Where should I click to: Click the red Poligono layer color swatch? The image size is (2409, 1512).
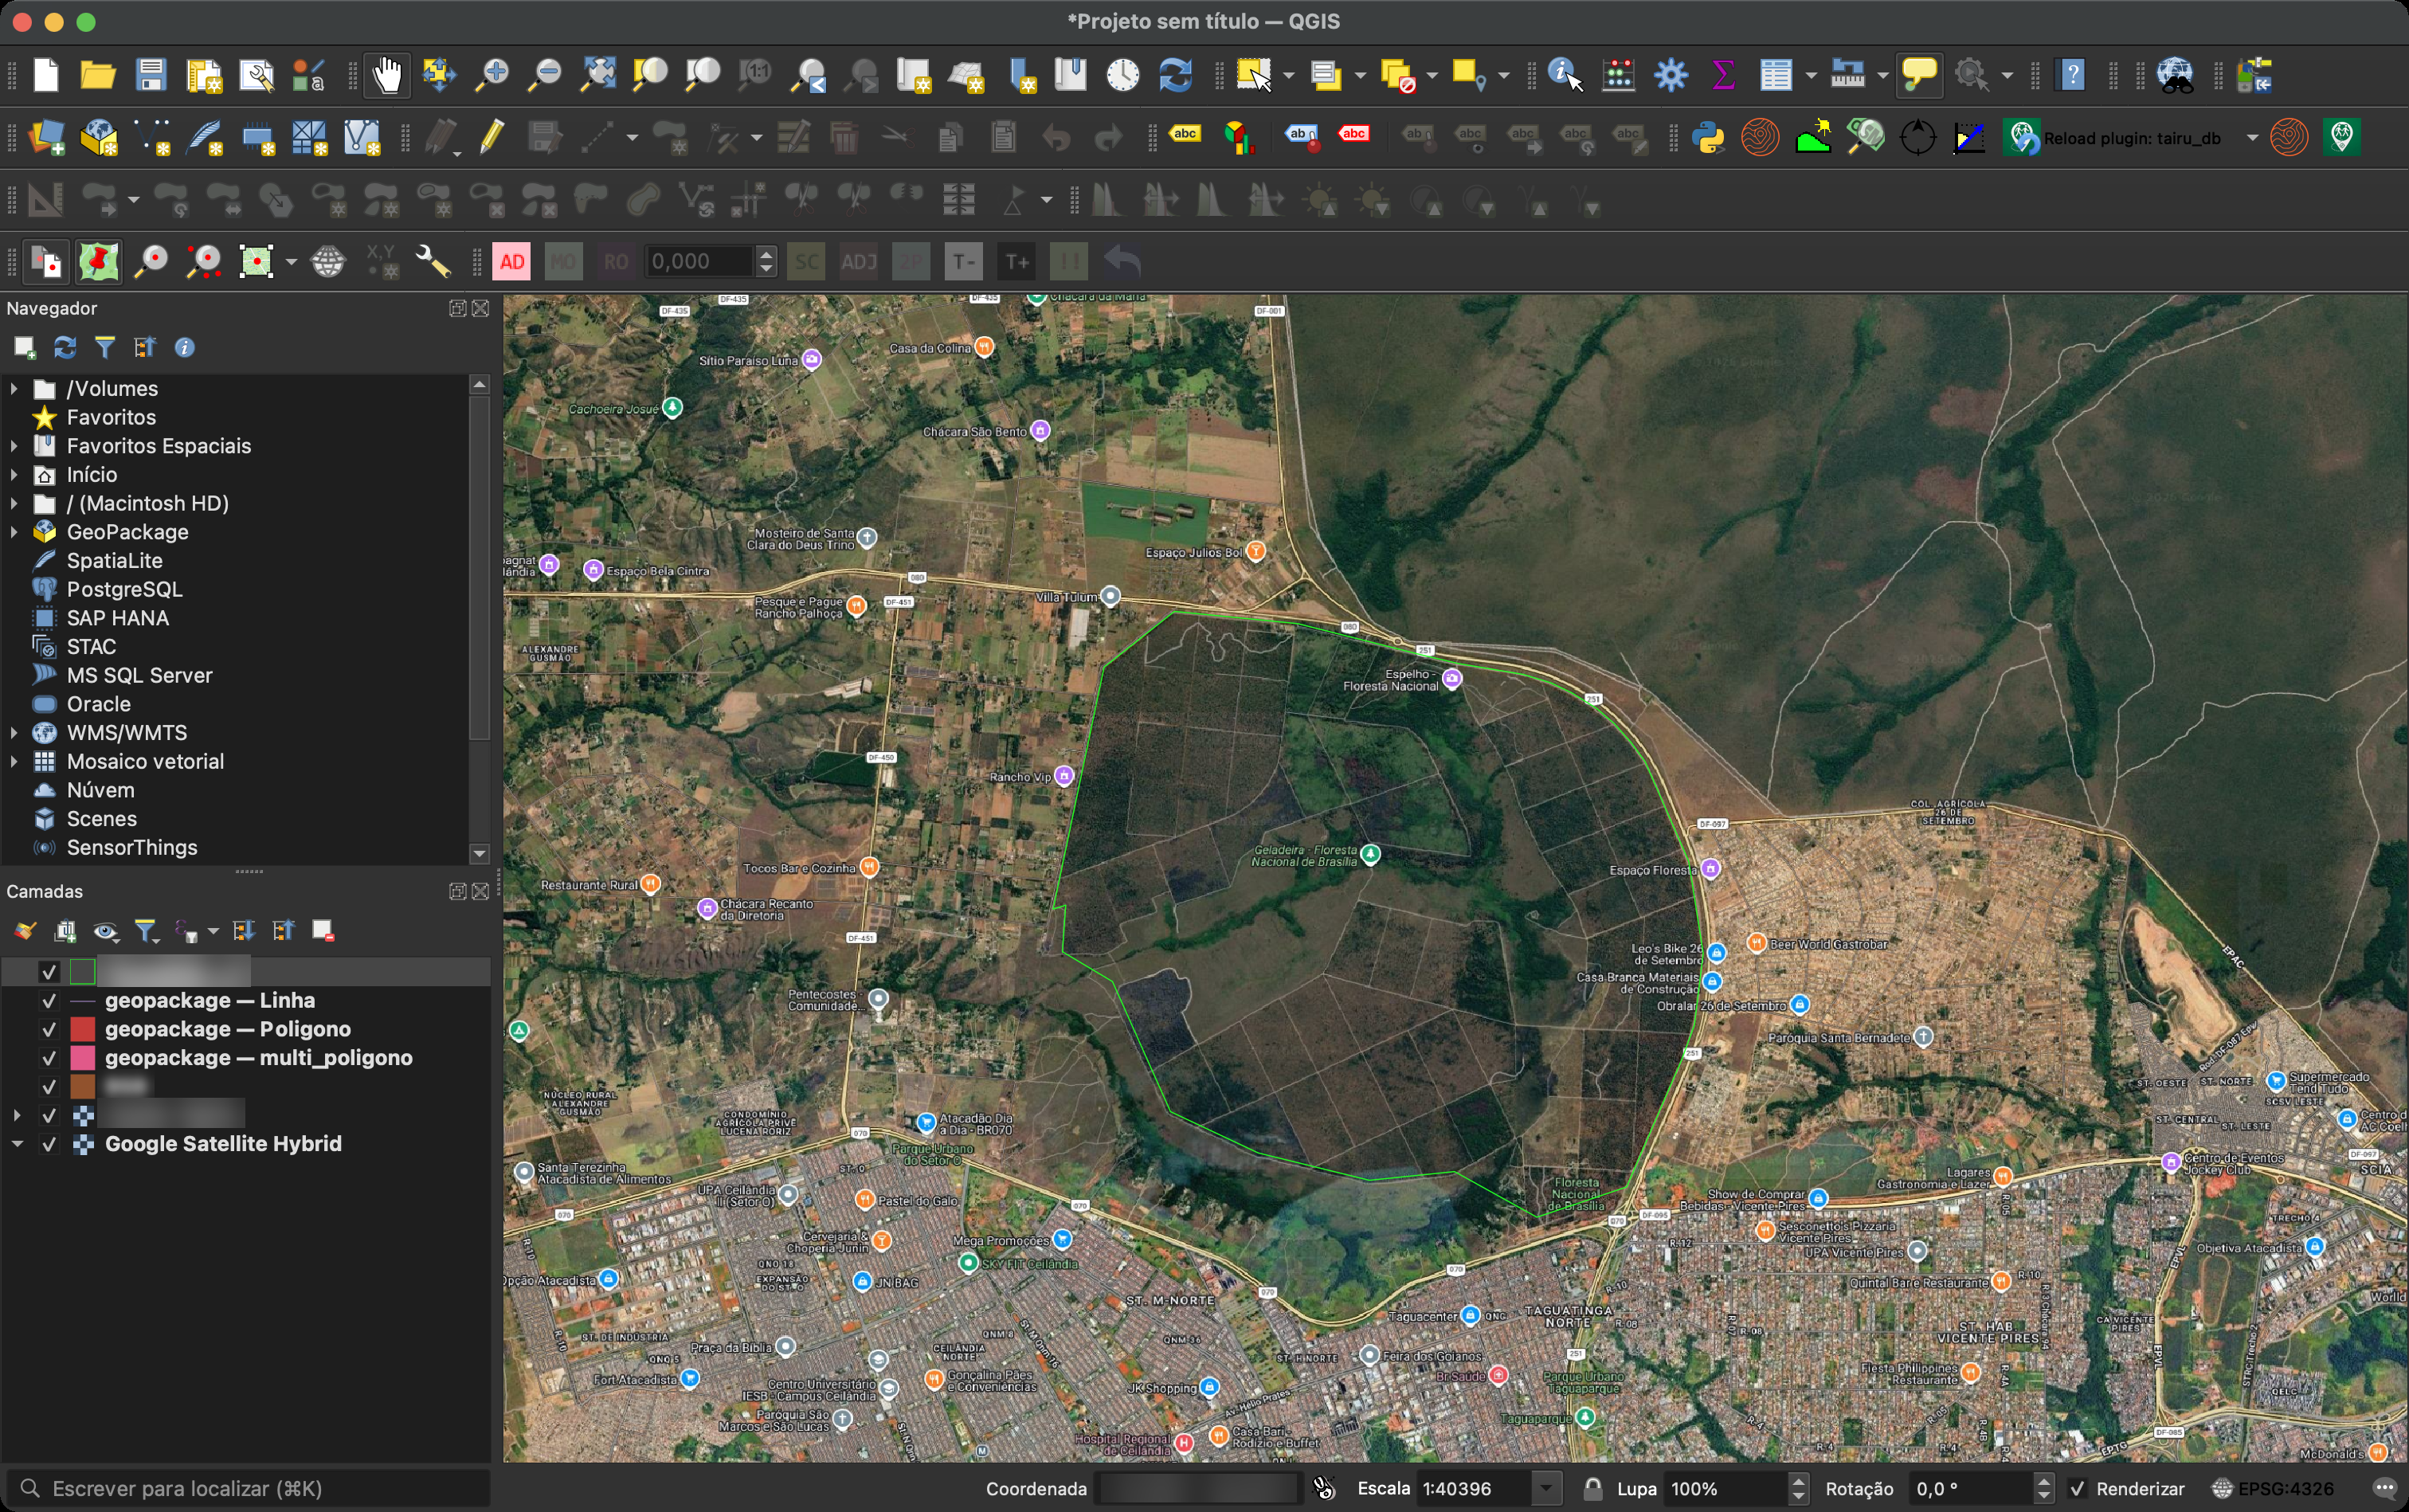click(x=82, y=1030)
